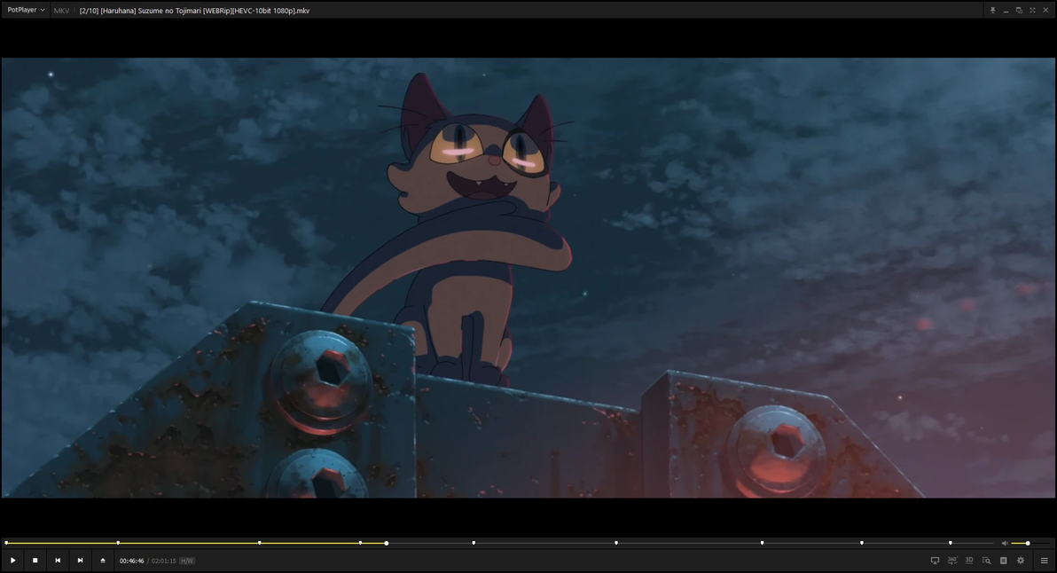Screen dimensions: 1057x573
Task: Toggle 360° video mode
Action: coord(952,561)
